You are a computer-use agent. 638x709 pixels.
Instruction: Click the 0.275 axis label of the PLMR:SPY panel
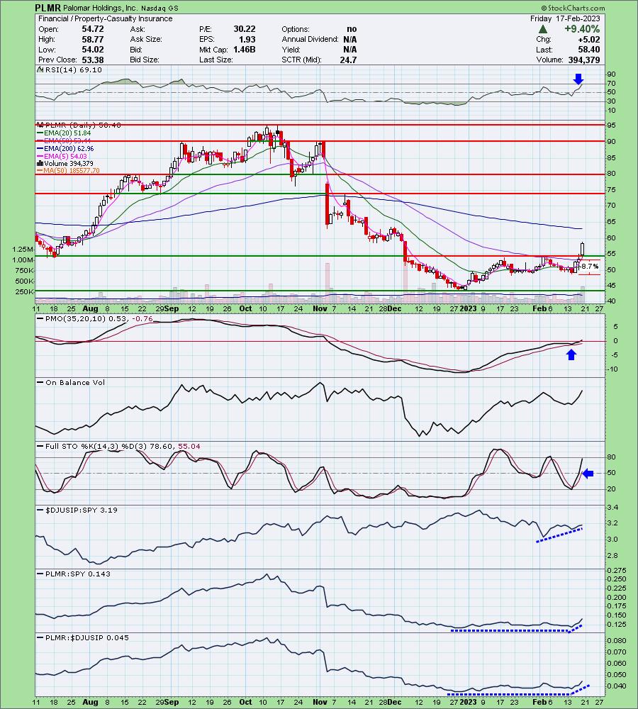[616, 571]
